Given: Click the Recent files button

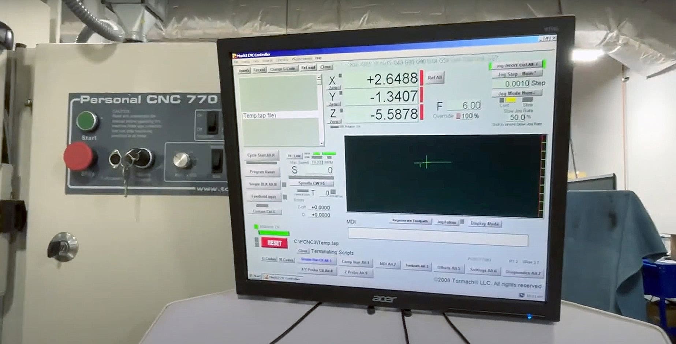Looking at the screenshot, I should coord(259,70).
